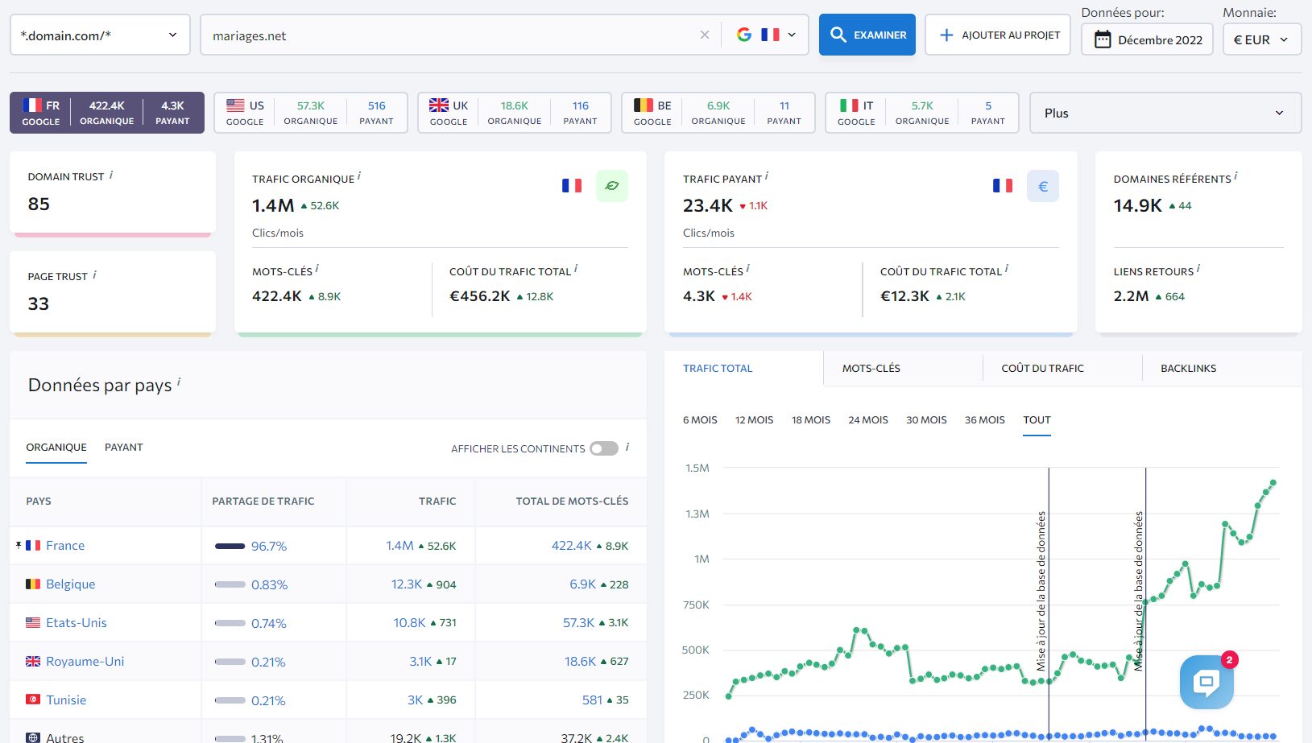Click info icon by organic Mots-clés
The image size is (1312, 743).
(317, 269)
